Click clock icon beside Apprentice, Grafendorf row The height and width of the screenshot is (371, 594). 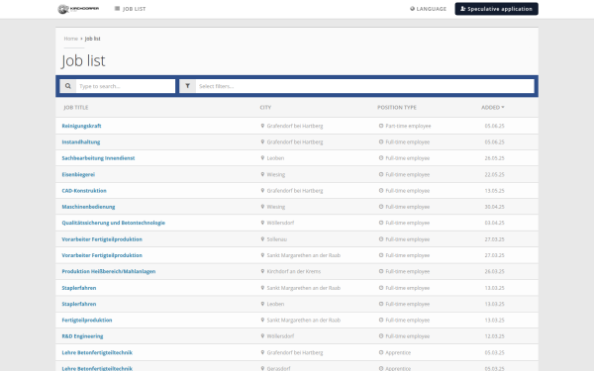pyautogui.click(x=381, y=352)
